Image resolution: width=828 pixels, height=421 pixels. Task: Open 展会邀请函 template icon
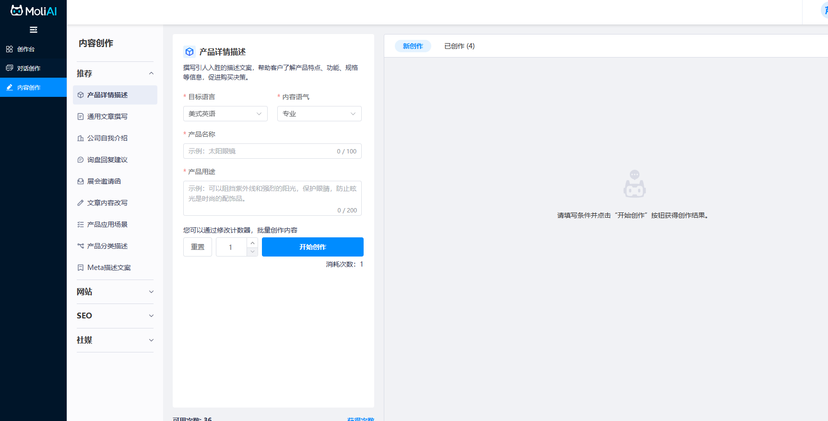point(81,181)
